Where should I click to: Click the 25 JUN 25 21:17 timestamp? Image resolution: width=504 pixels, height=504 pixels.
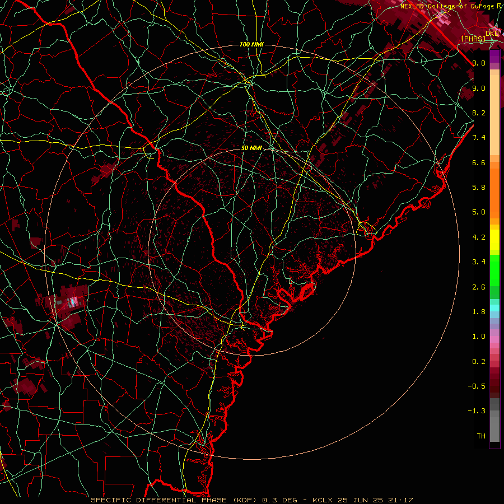tap(375, 500)
